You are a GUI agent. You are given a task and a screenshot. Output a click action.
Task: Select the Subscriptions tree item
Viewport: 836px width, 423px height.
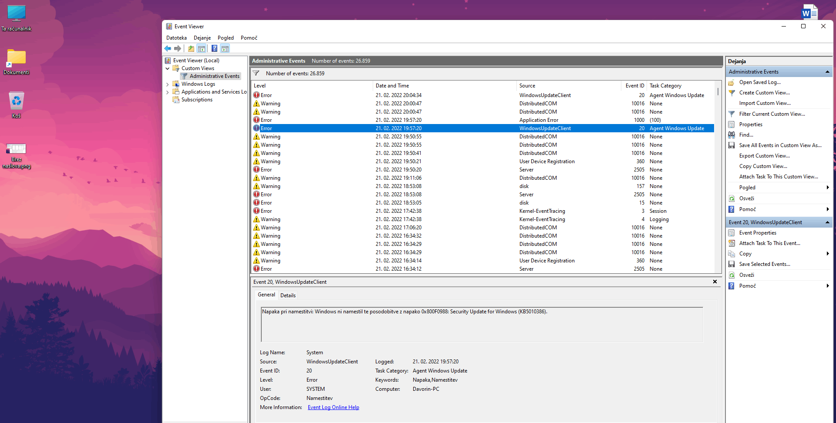197,100
